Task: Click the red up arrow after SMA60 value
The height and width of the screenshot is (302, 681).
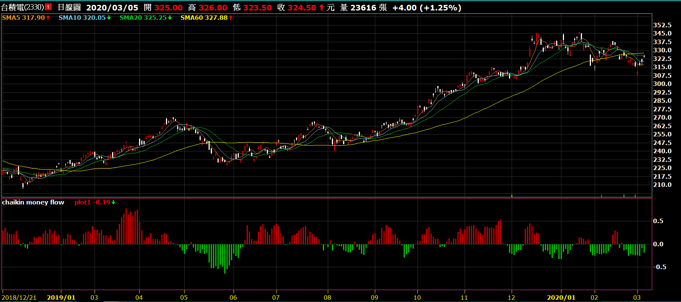Action: [x=231, y=18]
